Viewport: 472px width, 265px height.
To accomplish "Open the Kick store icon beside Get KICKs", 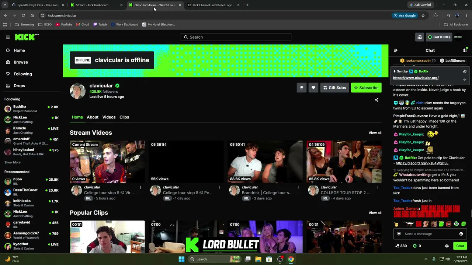I will pos(420,37).
